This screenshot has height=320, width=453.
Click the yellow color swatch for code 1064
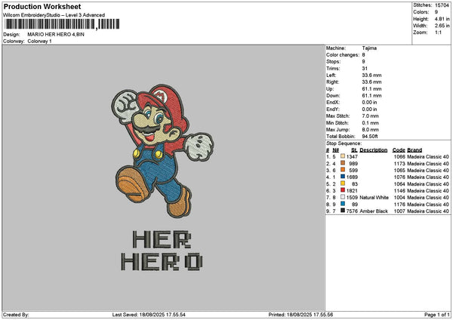click(x=343, y=183)
